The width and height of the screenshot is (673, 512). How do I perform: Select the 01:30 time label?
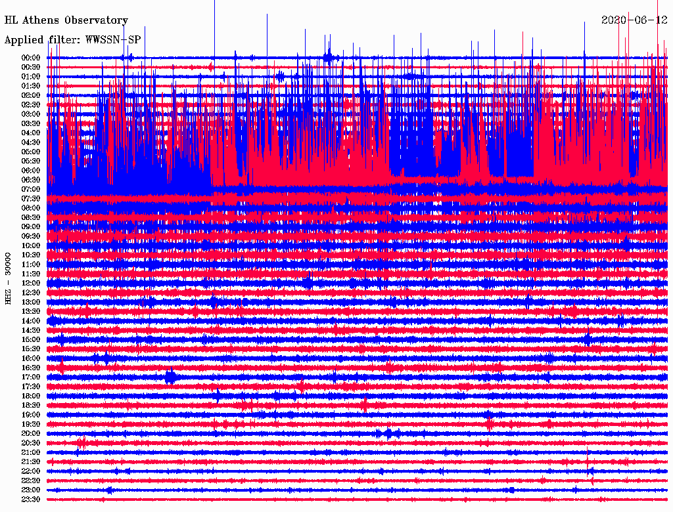31,86
